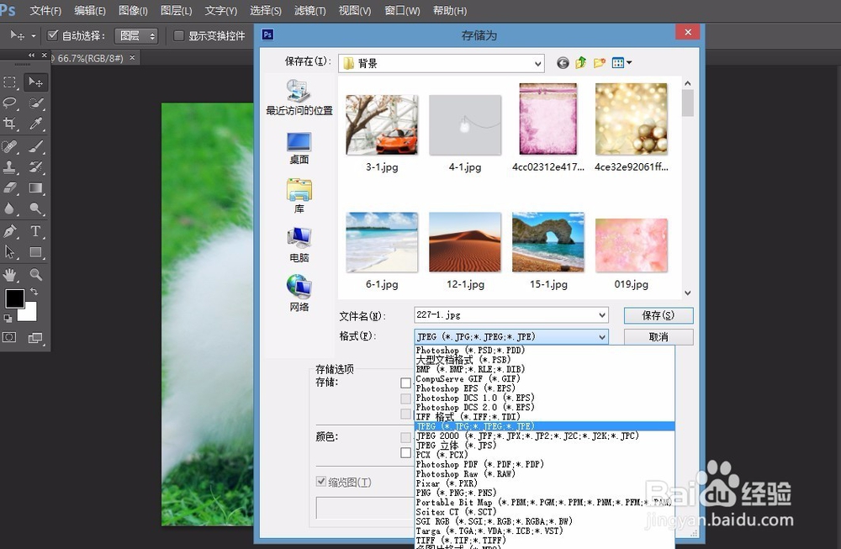Select the Lasso tool
Viewport: 841px width, 549px height.
click(x=9, y=103)
